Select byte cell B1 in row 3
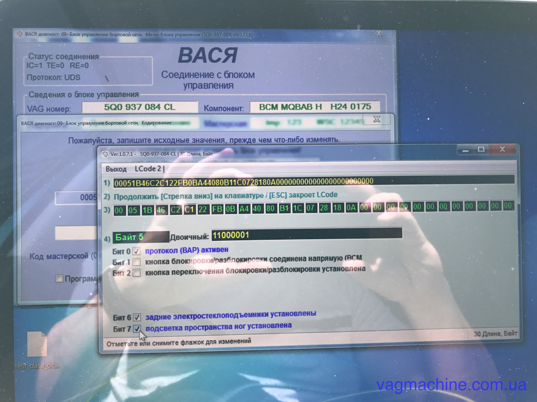The height and width of the screenshot is (402, 537). (284, 208)
